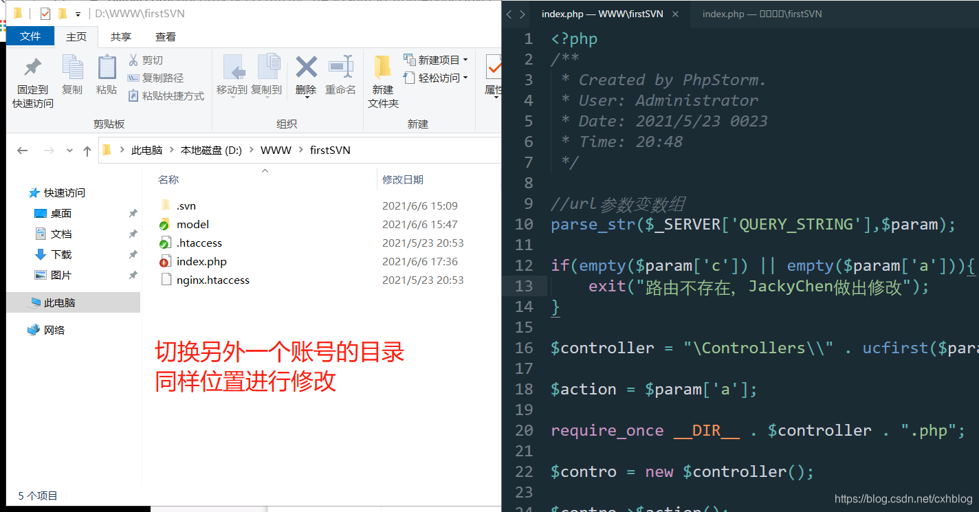Select second index.php editor tab
Screen dimensions: 979x512
pyautogui.click(x=762, y=14)
